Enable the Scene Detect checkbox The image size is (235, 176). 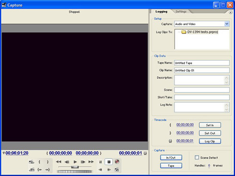(197, 157)
